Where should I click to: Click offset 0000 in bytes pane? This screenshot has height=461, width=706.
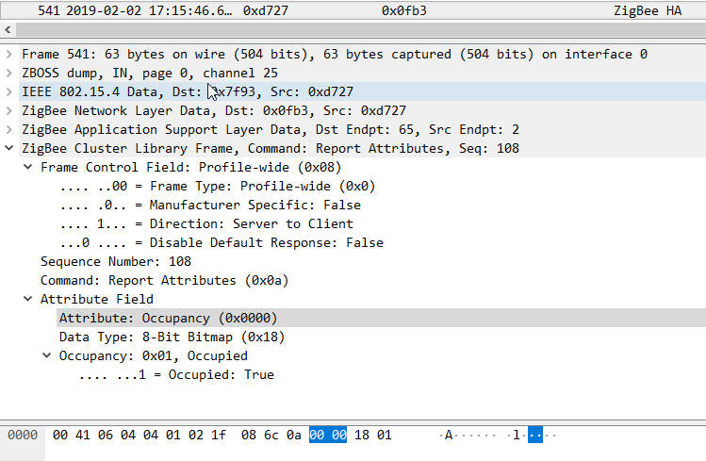pyautogui.click(x=23, y=435)
